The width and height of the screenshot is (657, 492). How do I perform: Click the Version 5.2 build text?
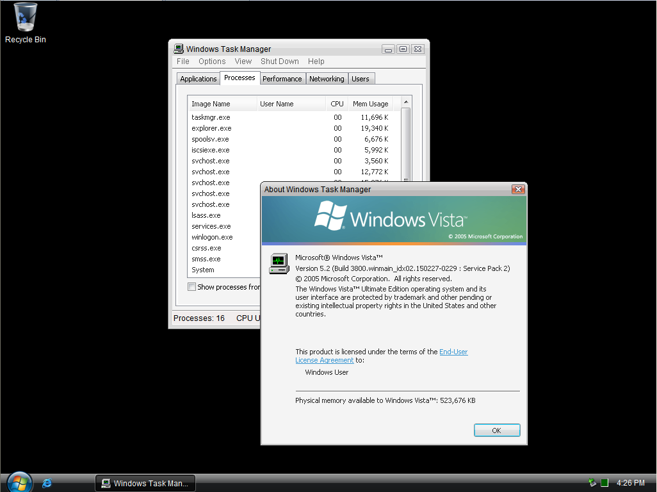click(x=403, y=268)
